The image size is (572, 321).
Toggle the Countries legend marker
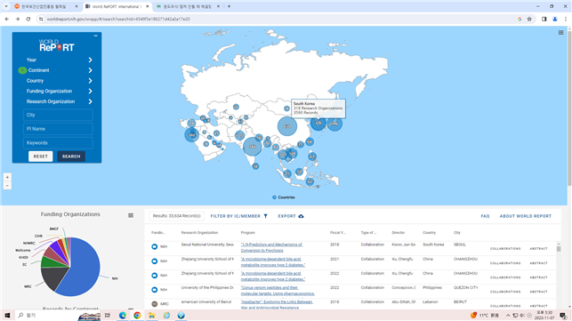[x=274, y=197]
